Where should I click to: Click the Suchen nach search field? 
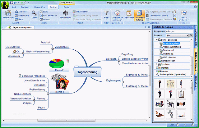(179, 31)
